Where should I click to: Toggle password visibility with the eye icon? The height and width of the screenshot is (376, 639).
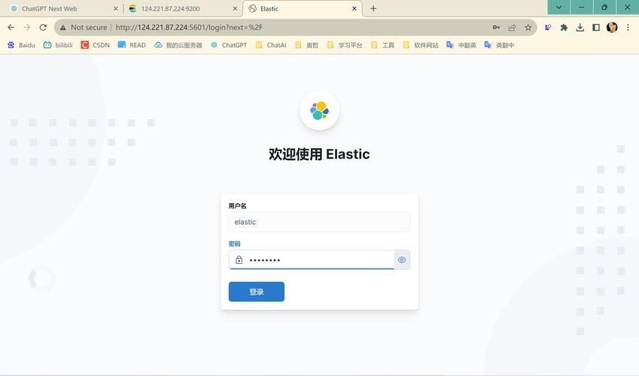pos(402,260)
